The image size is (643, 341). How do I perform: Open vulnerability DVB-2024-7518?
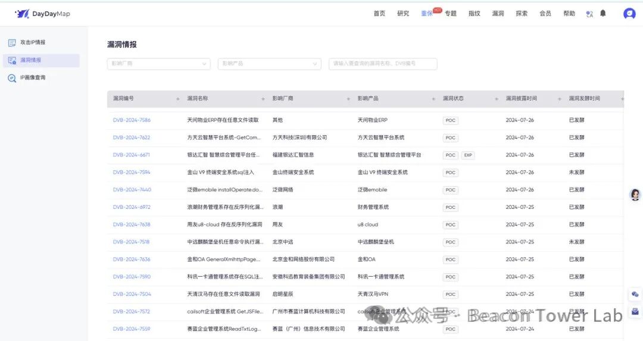[x=131, y=242]
